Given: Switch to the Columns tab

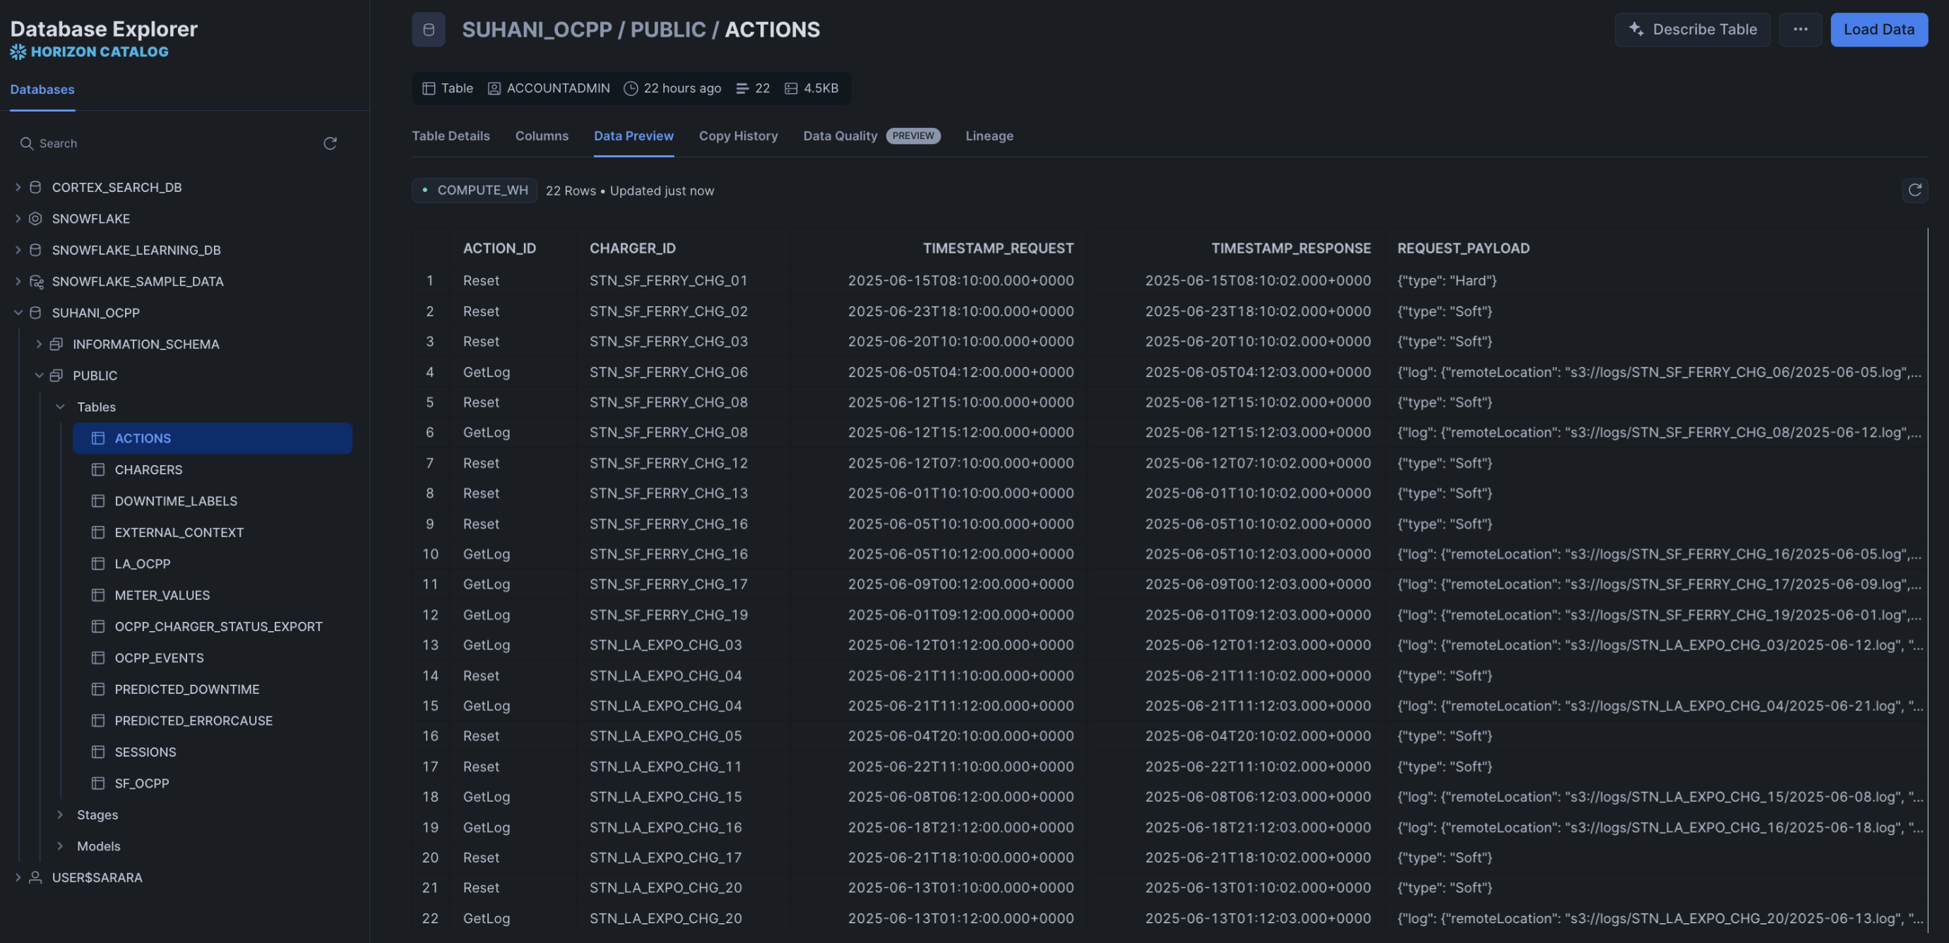Looking at the screenshot, I should tap(541, 136).
